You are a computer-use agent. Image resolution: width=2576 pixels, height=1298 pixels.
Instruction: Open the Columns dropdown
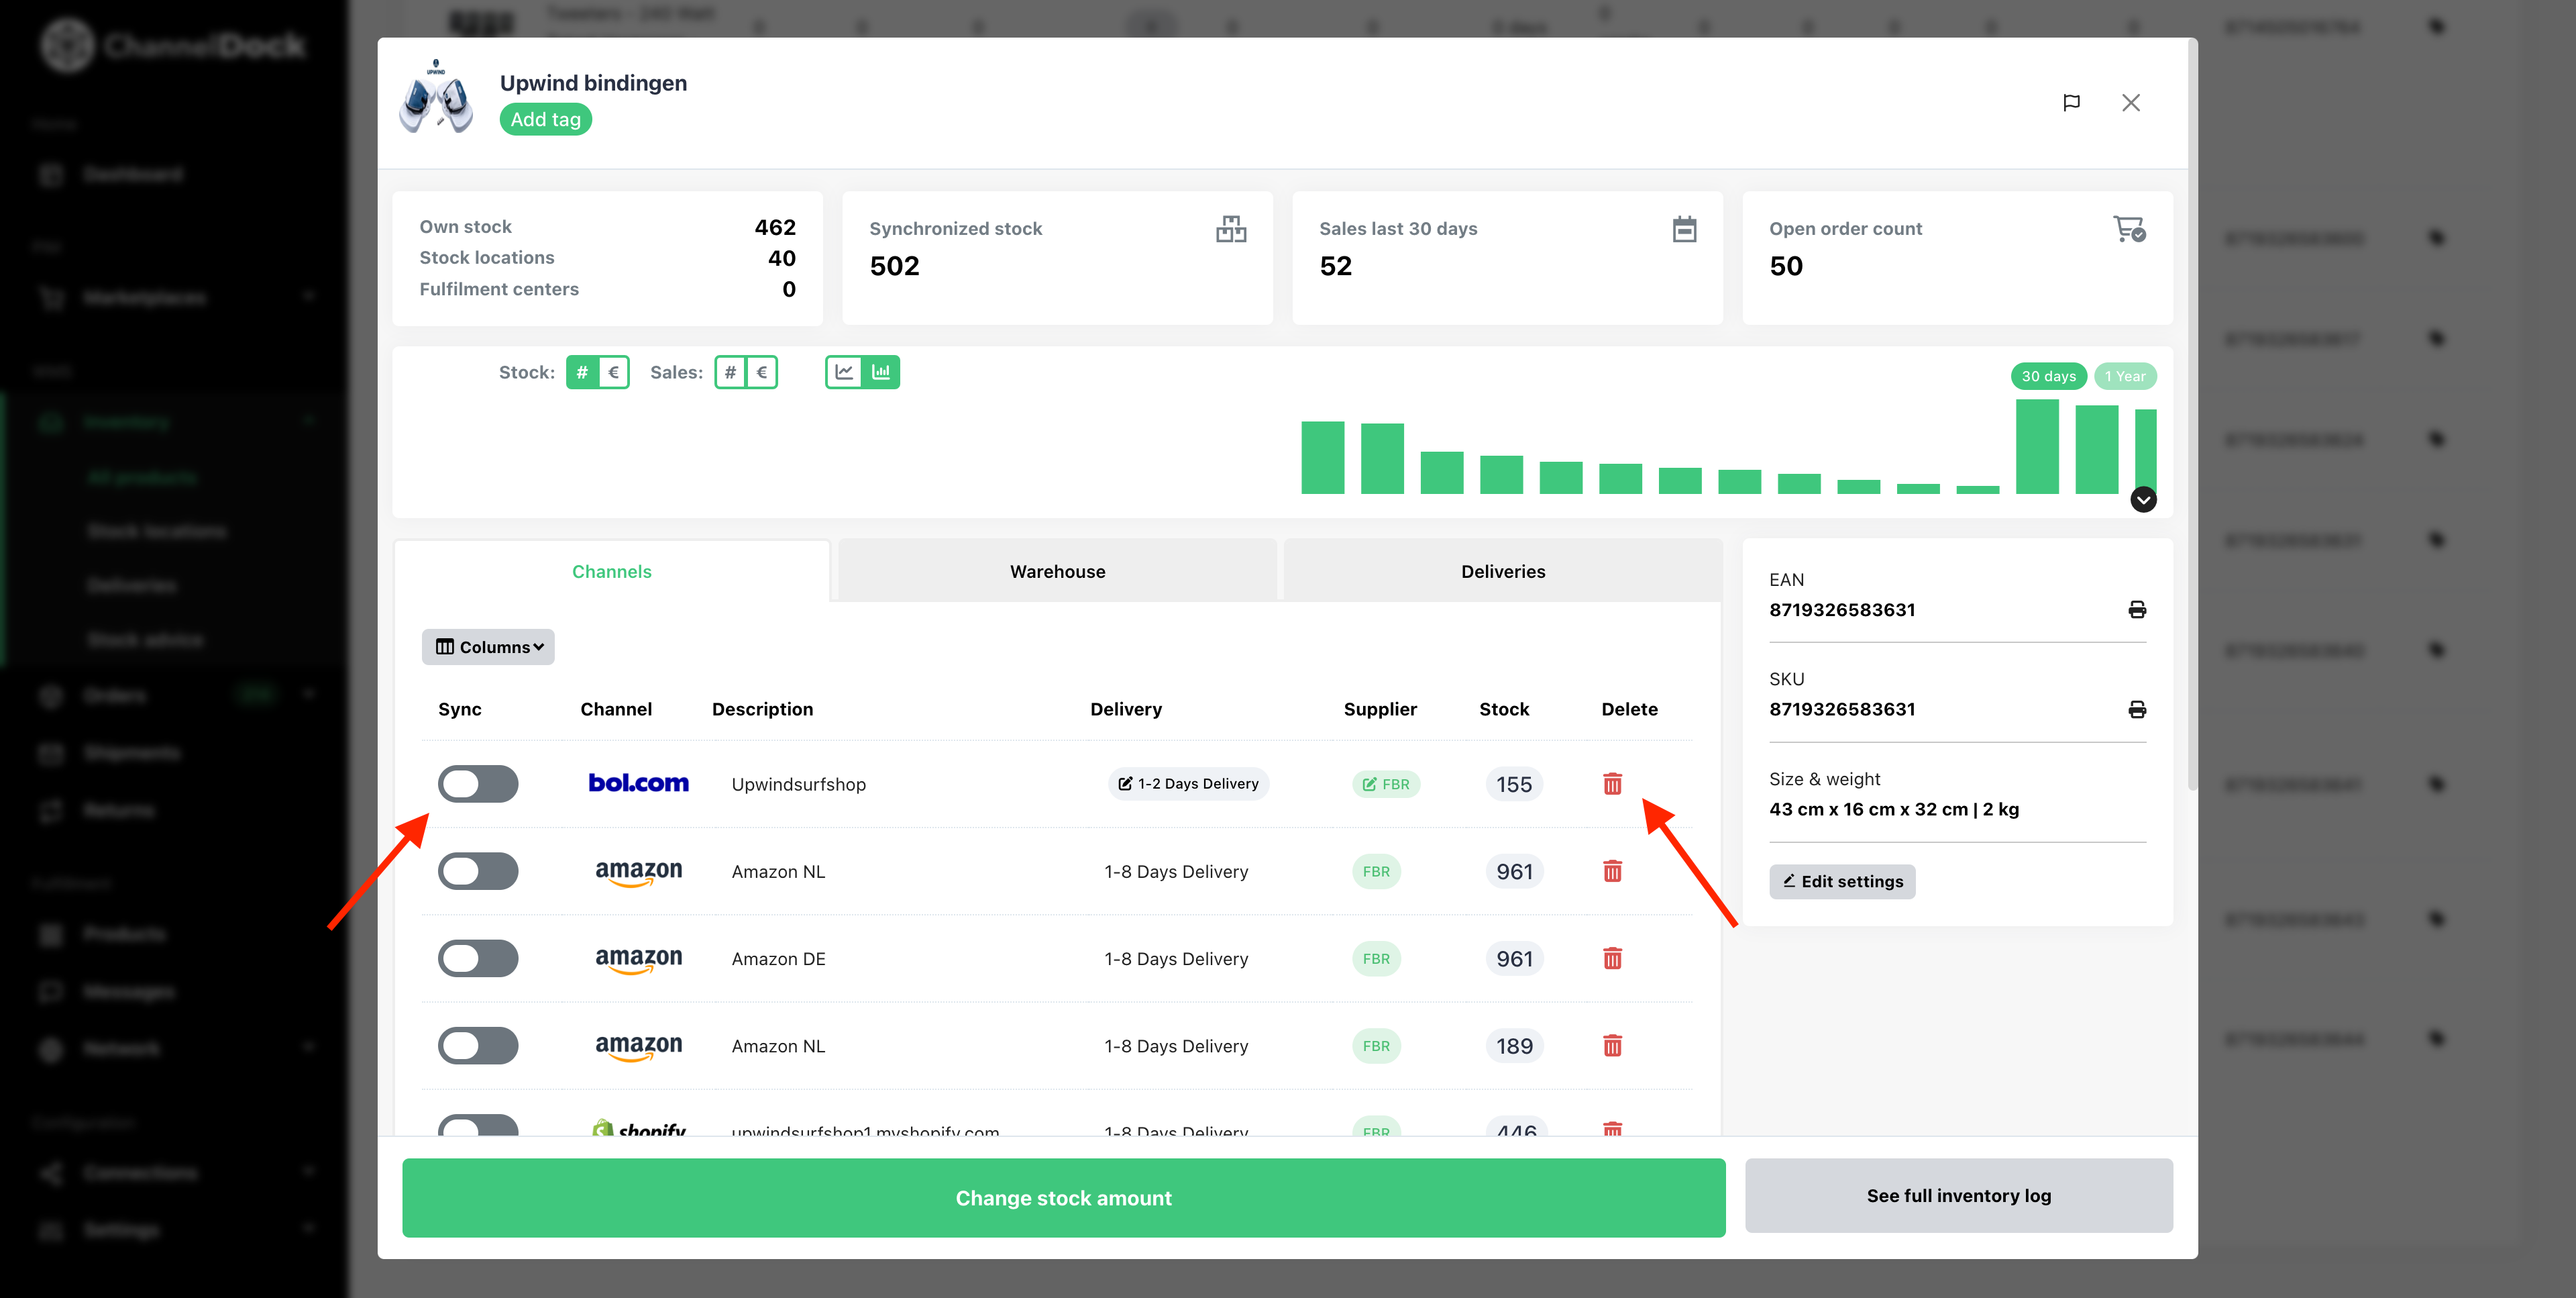pyautogui.click(x=488, y=646)
